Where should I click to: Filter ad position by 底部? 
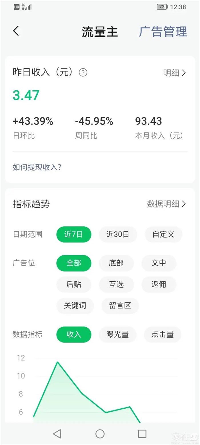[x=116, y=263]
